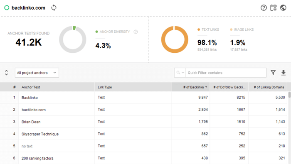
Task: Select the Brian Dean anchor row
Action: (144, 122)
